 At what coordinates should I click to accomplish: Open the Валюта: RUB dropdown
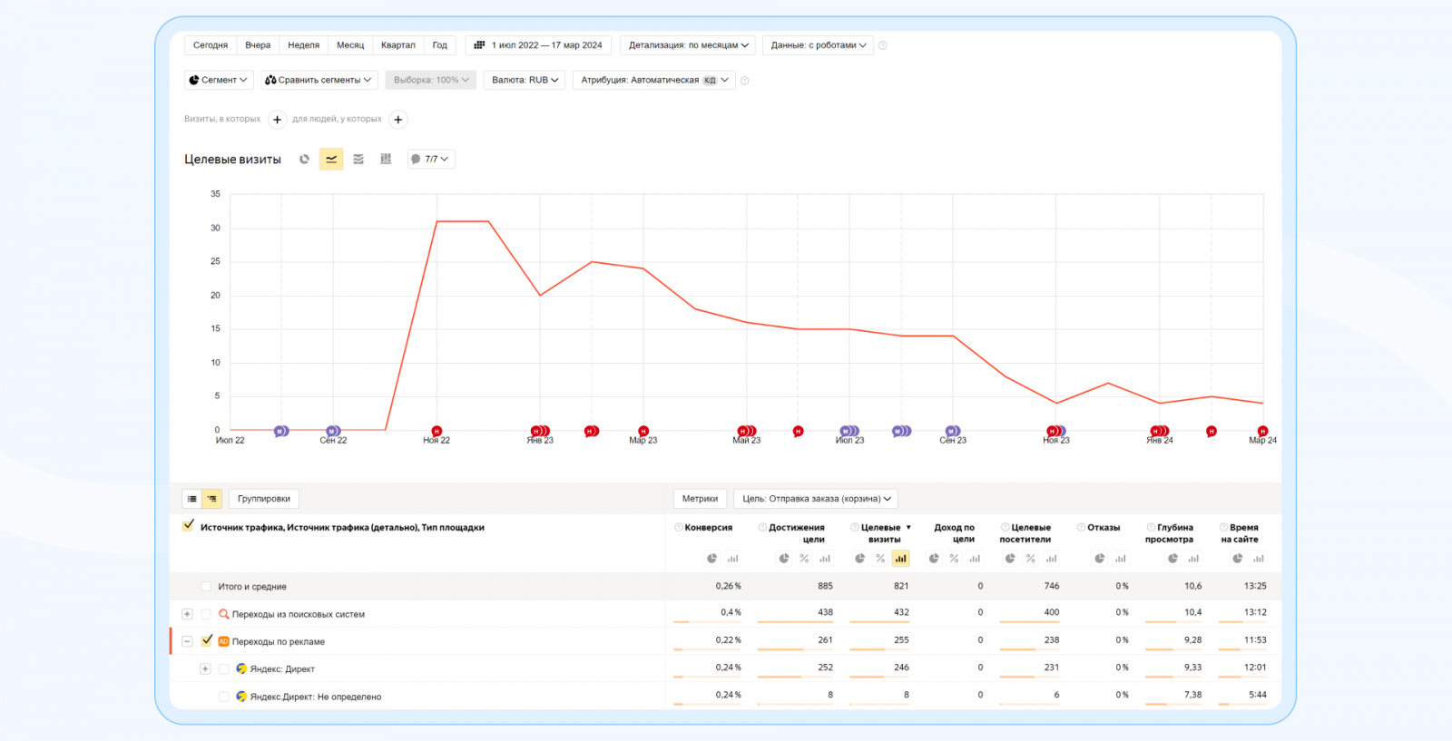tap(525, 80)
